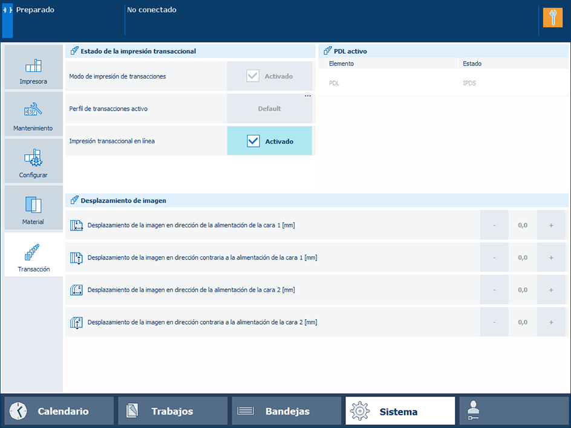The width and height of the screenshot is (571, 428).
Task: Select the Transacción sidebar section
Action: [x=33, y=255]
